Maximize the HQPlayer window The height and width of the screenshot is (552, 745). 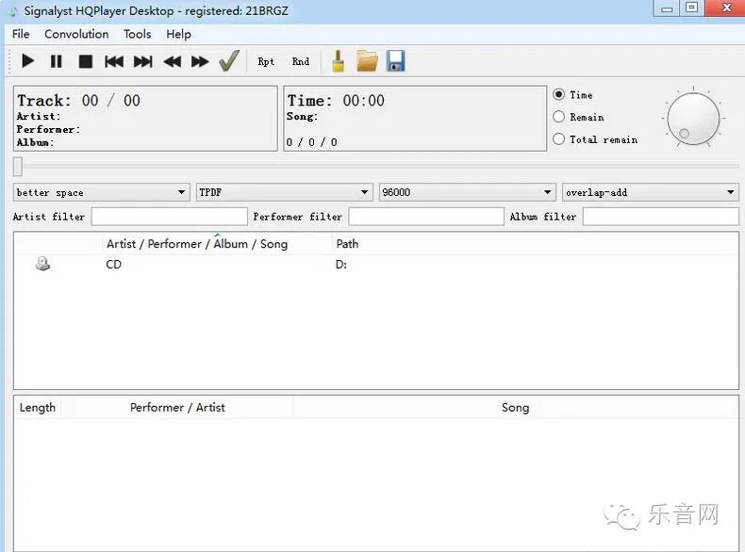pos(692,8)
